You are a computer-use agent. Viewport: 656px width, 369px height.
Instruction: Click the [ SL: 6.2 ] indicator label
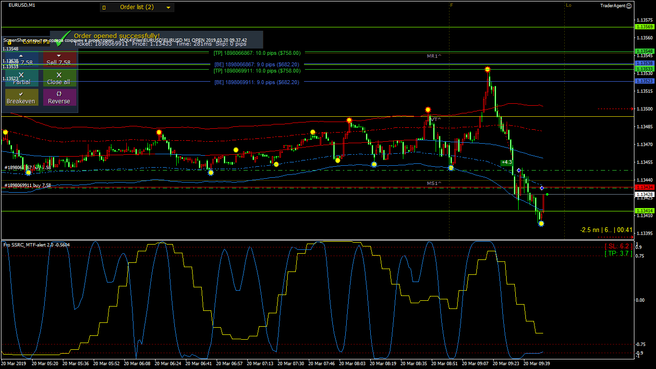pyautogui.click(x=619, y=246)
